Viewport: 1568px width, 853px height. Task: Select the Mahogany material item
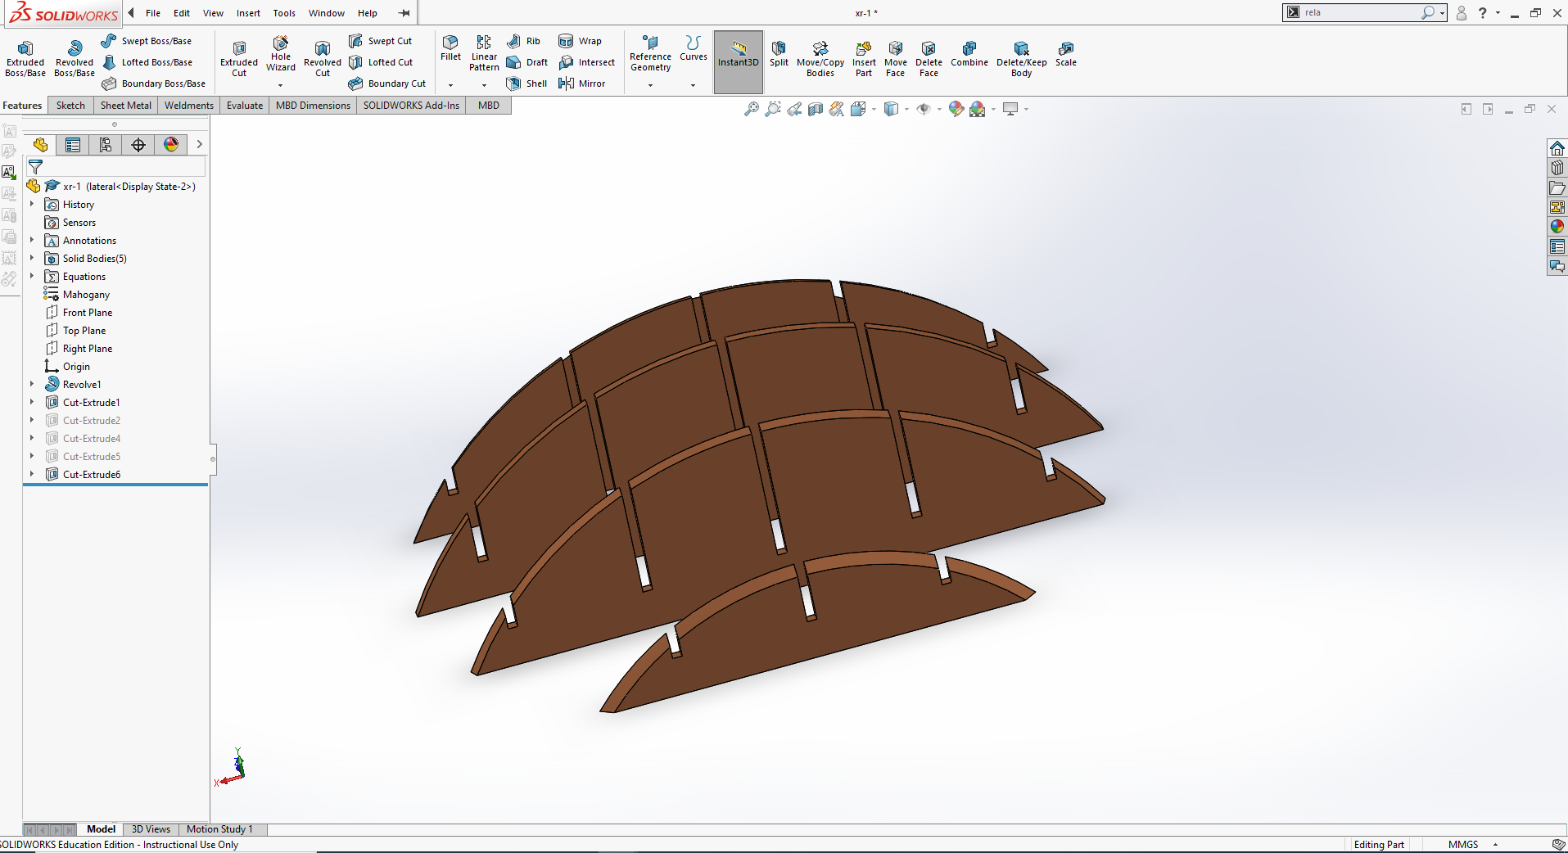click(x=77, y=295)
